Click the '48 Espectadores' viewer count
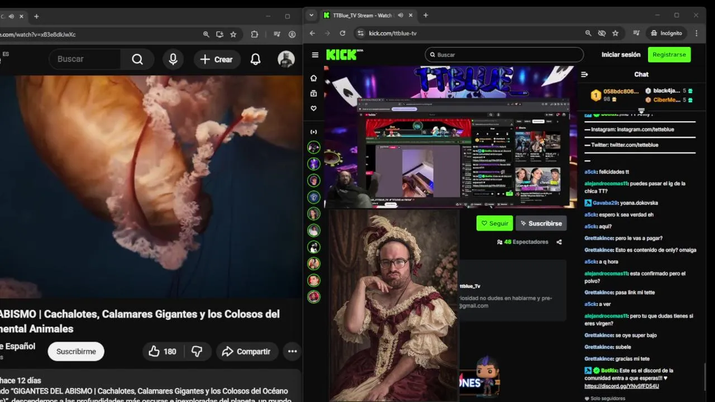The height and width of the screenshot is (402, 715). click(522, 242)
